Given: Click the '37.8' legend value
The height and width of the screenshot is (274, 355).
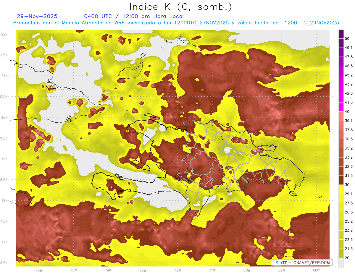Looking at the screenshot, I should pyautogui.click(x=348, y=130).
